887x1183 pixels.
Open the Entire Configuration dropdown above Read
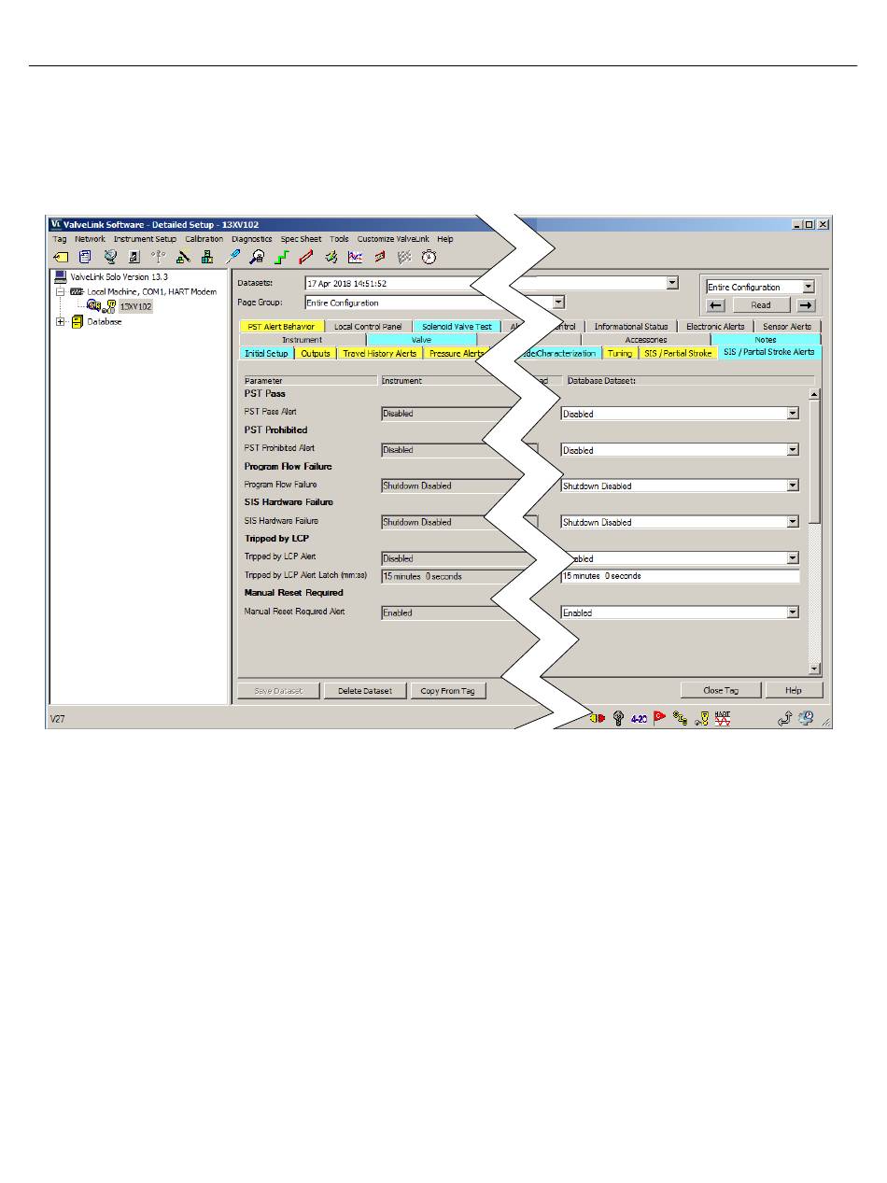[x=809, y=287]
